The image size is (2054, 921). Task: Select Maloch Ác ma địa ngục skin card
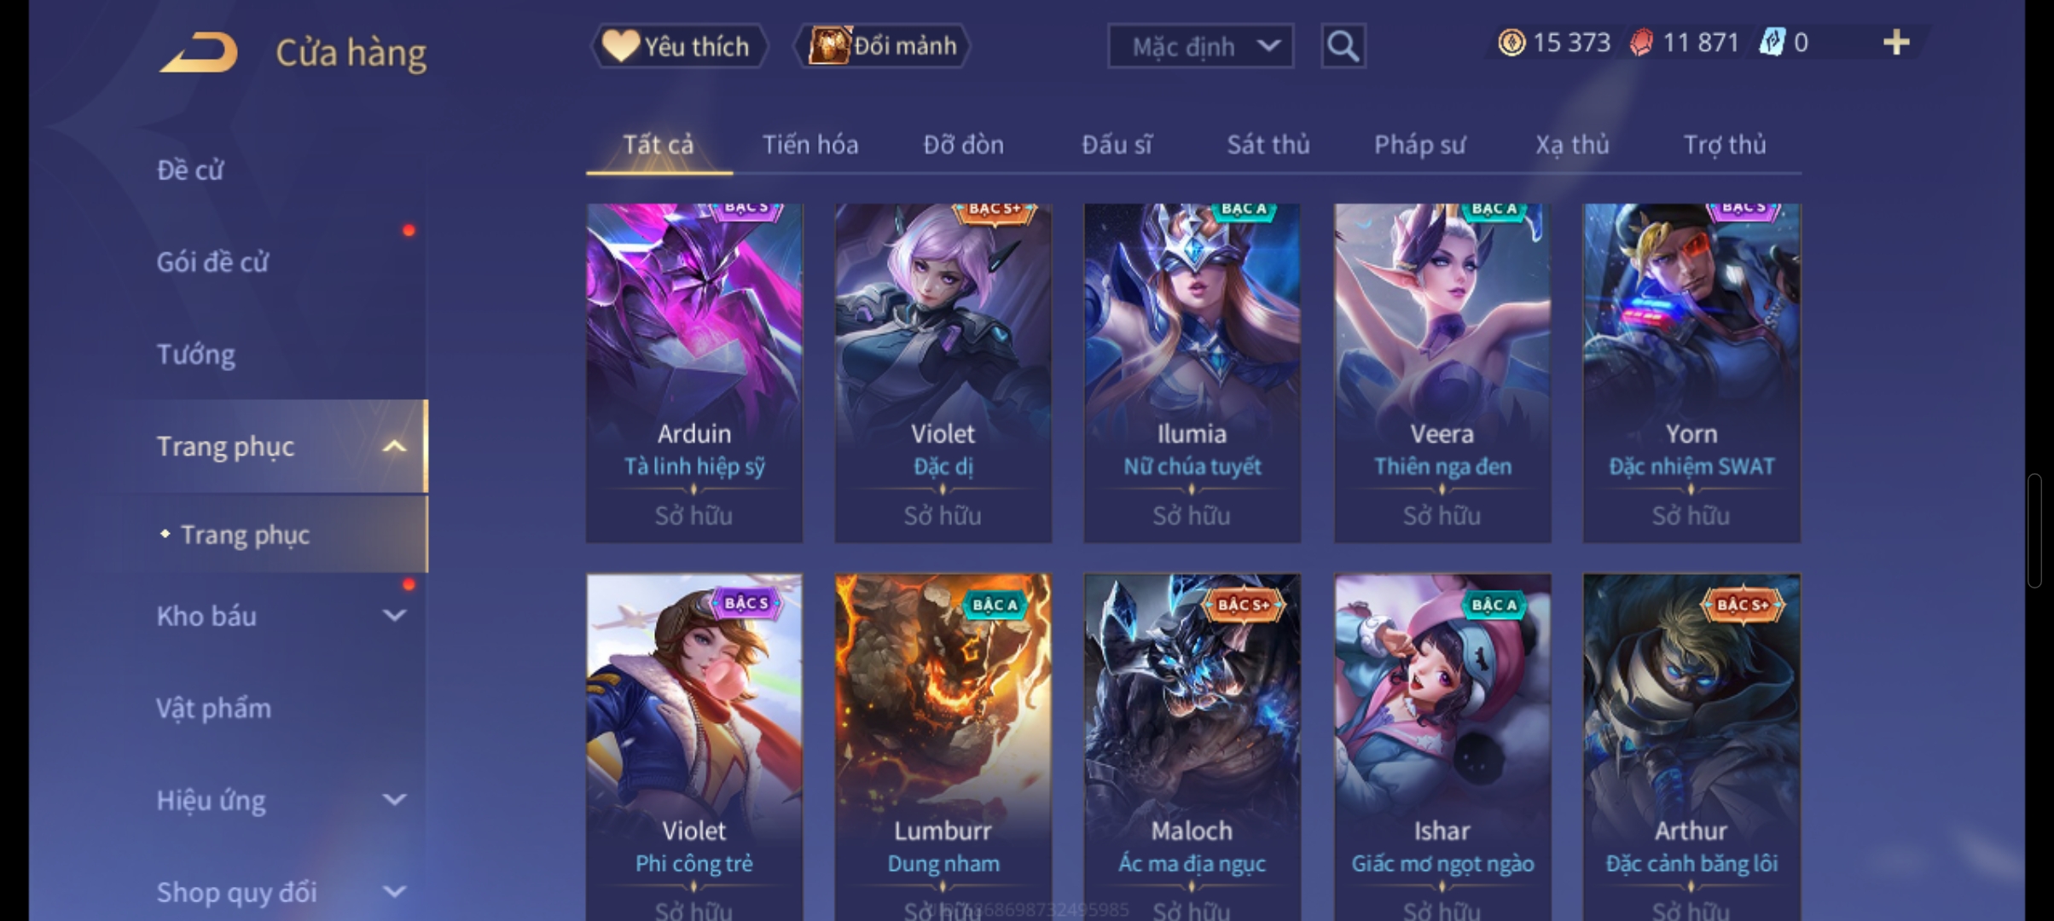pos(1192,747)
